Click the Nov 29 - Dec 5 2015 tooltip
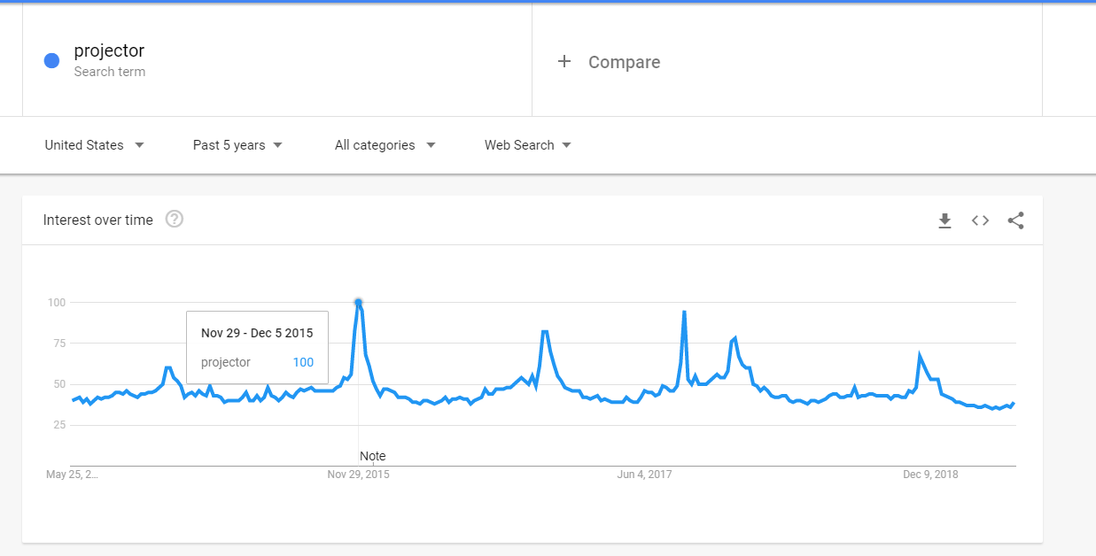This screenshot has width=1096, height=556. (x=257, y=348)
